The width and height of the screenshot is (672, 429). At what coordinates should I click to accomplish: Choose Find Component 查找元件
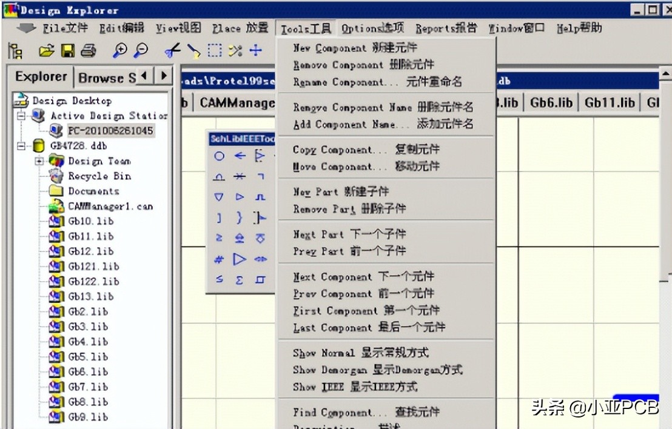click(x=366, y=412)
